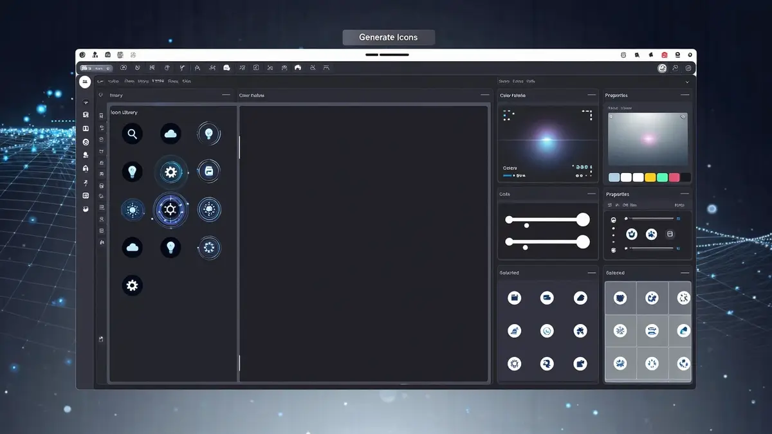The width and height of the screenshot is (772, 434).
Task: Click the red icon in white title bar
Action: point(664,55)
